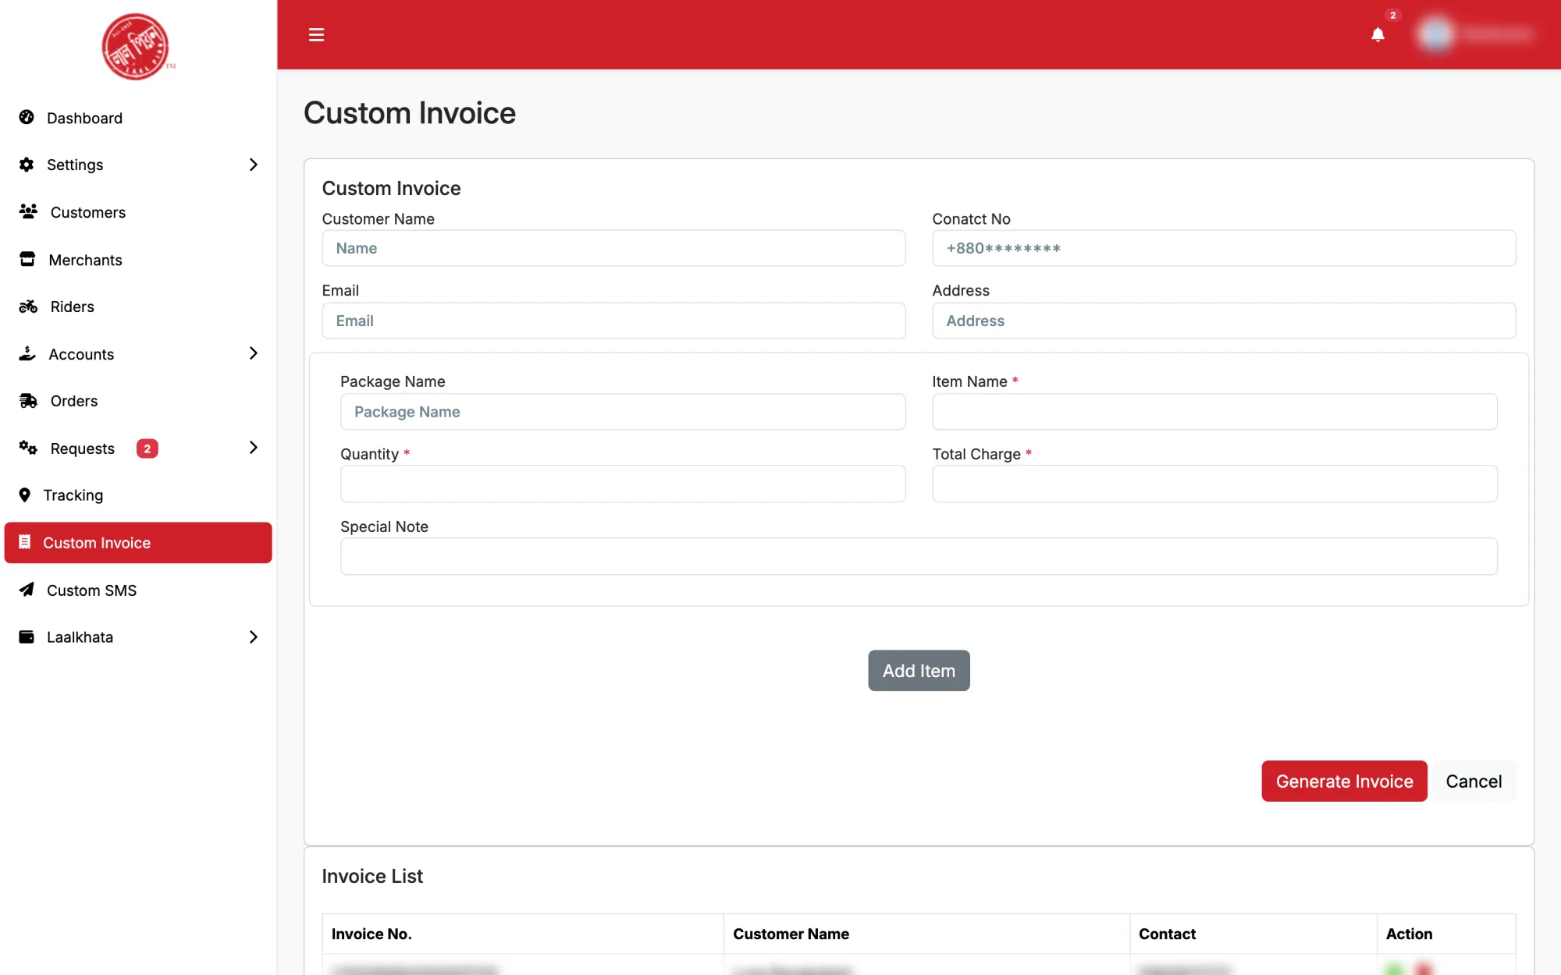Click the Orders delivery truck icon

[28, 401]
